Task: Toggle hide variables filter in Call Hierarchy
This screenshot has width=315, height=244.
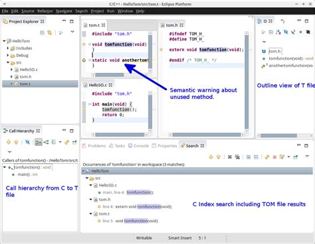Action: [27, 142]
